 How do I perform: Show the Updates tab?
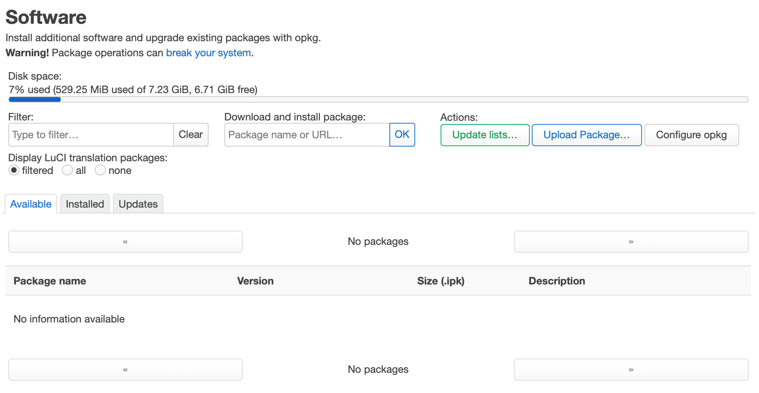[138, 204]
